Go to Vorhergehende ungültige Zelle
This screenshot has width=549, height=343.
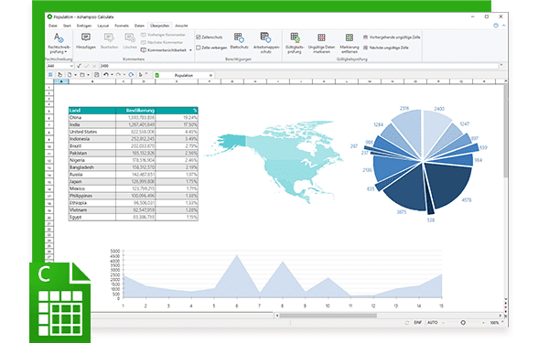click(x=392, y=38)
